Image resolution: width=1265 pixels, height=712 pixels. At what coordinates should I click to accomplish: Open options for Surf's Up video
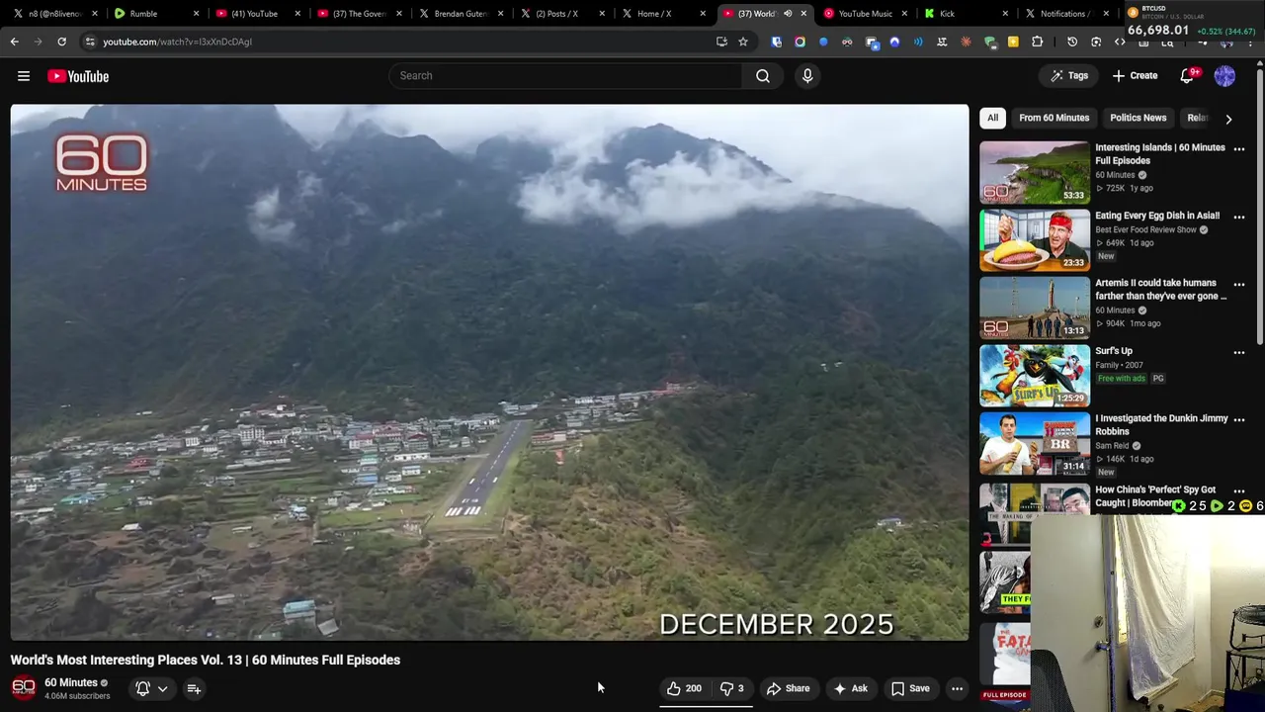[x=1238, y=352]
